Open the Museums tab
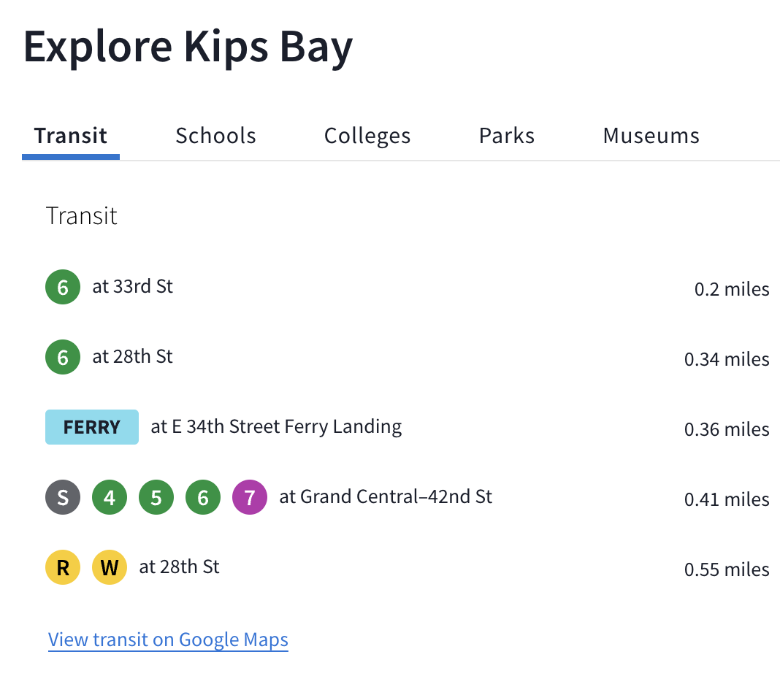 pos(651,136)
